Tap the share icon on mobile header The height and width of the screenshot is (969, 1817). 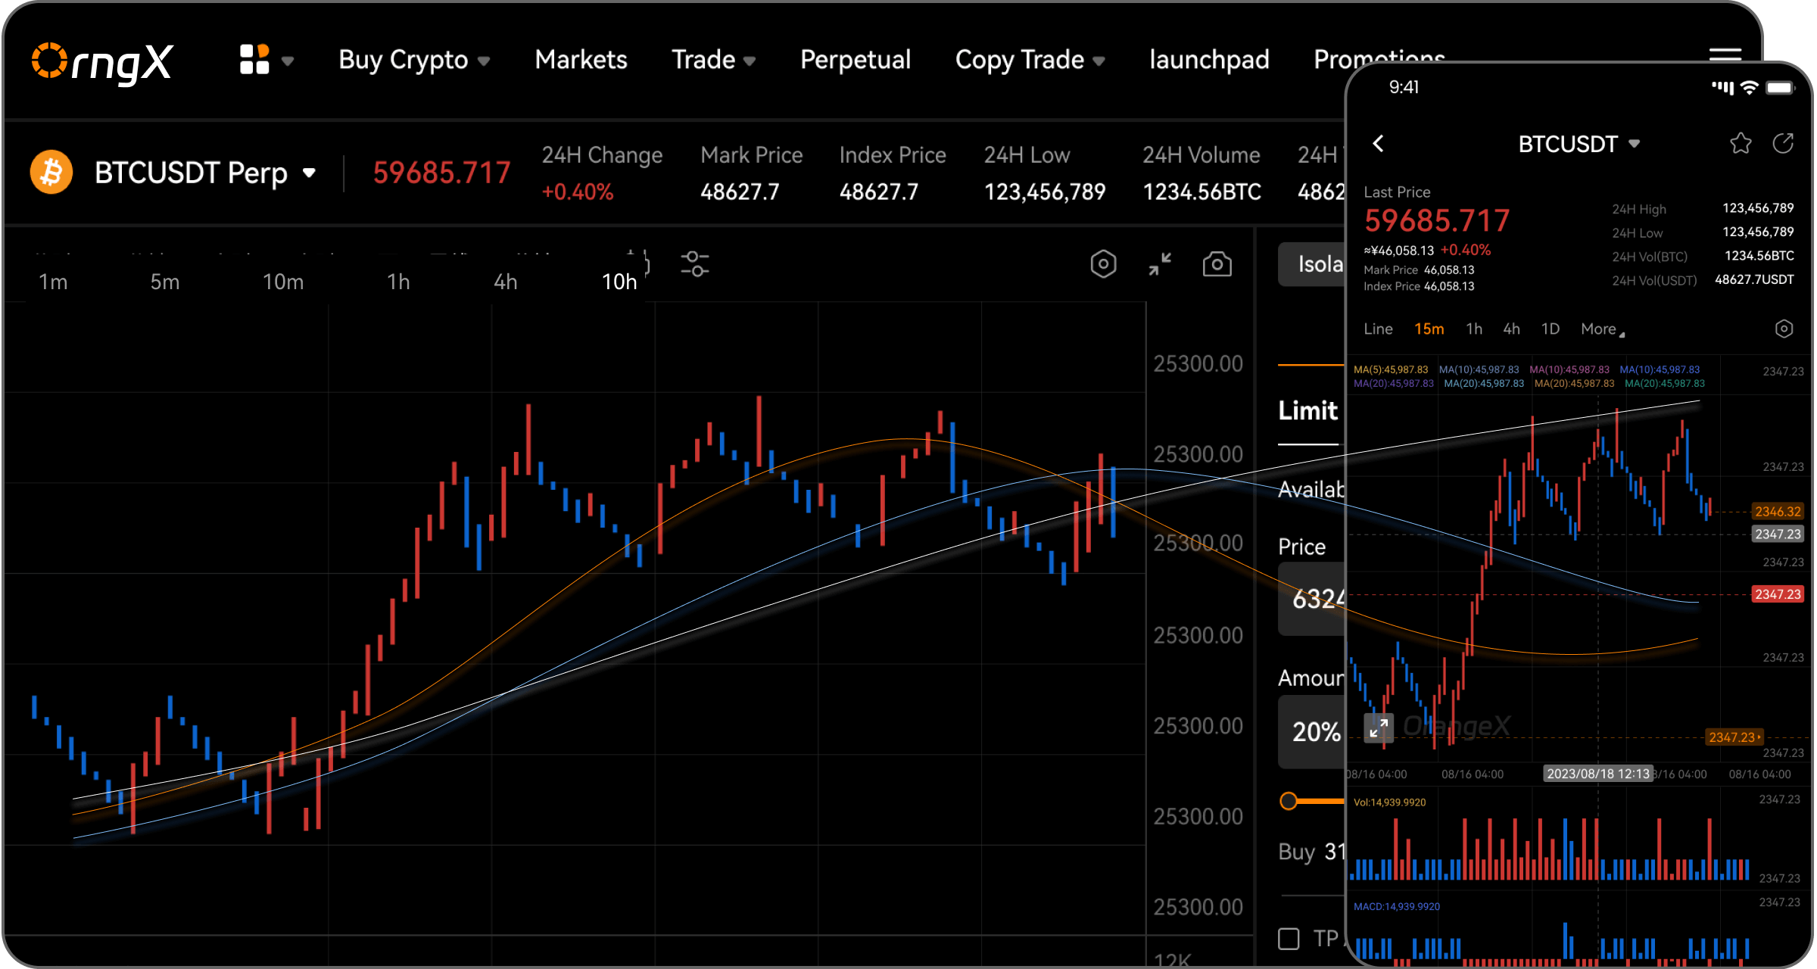point(1783,143)
